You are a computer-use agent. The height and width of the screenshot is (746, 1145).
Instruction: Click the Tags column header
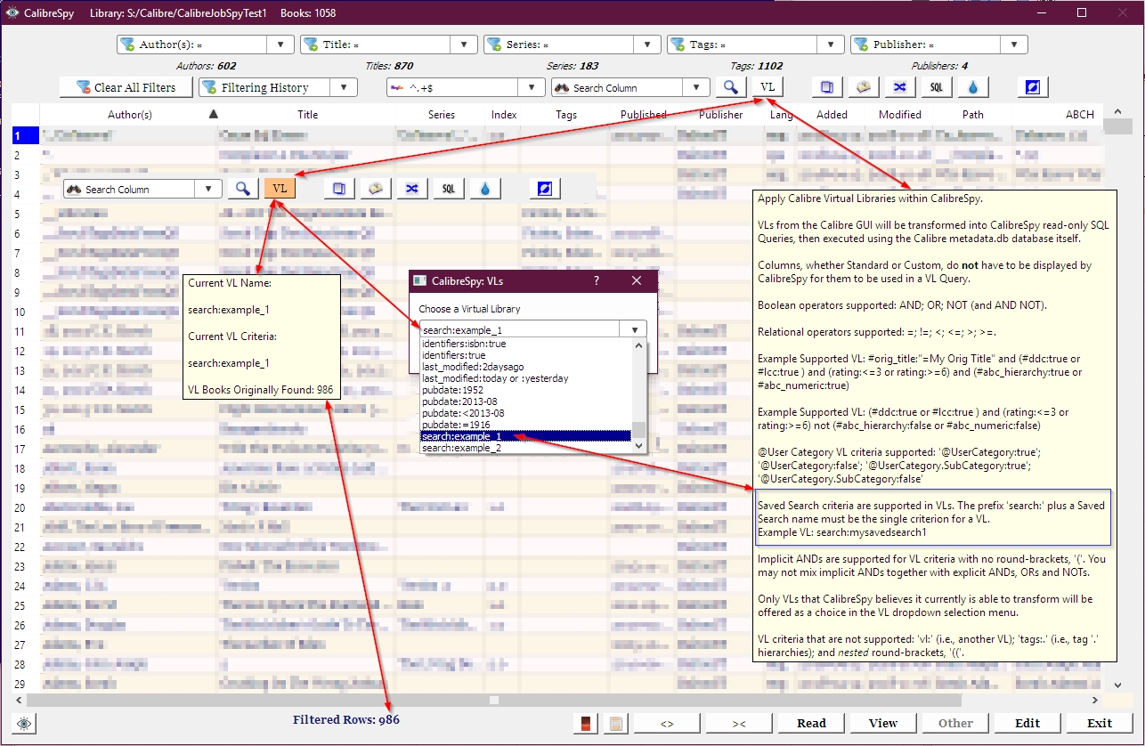coord(566,115)
